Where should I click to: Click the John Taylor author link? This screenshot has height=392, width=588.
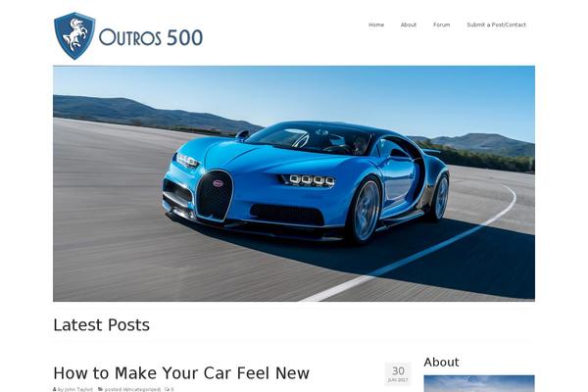click(x=78, y=389)
